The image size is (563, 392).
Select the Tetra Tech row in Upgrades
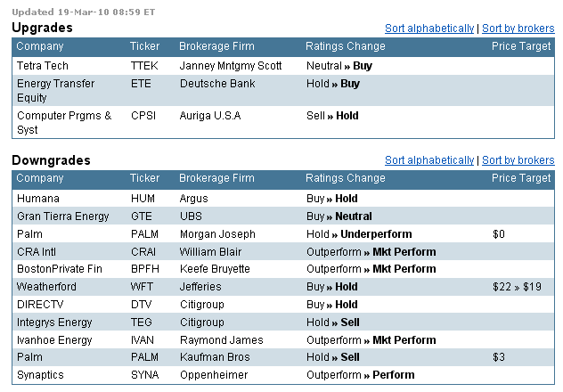(283, 66)
